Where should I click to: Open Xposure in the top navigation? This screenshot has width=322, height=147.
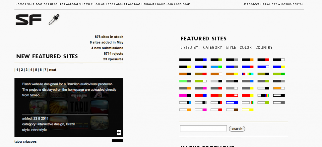click(x=57, y=4)
